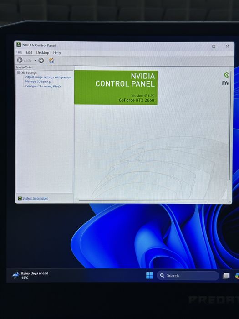Click the Forward arrow icon
Screen dimensions: 239x319
pyautogui.click(x=41, y=61)
